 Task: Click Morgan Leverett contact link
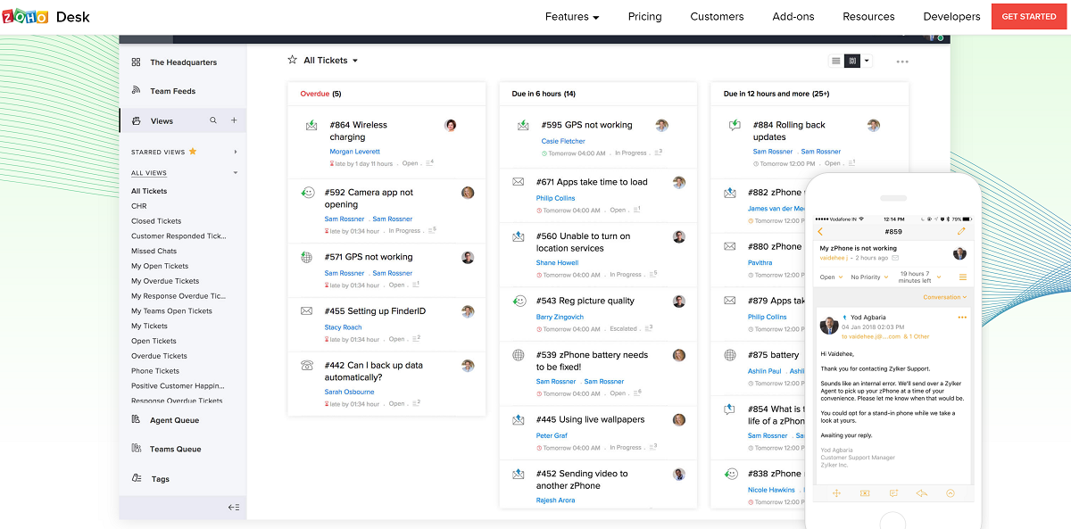(x=354, y=152)
